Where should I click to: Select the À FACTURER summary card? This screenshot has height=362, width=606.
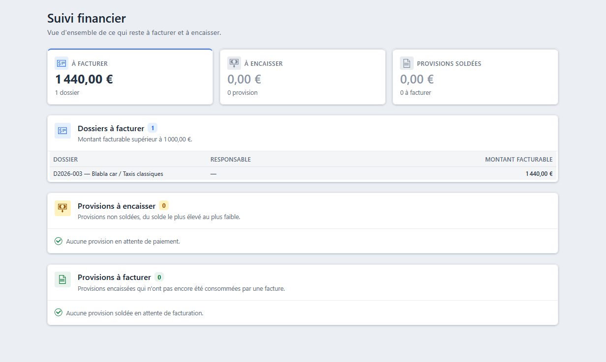(130, 77)
